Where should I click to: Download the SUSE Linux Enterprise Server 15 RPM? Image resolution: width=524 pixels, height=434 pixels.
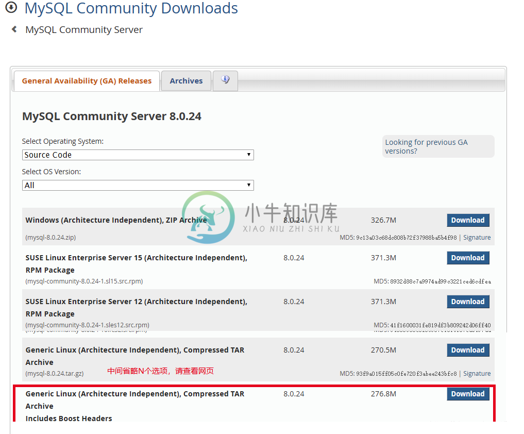tap(467, 257)
